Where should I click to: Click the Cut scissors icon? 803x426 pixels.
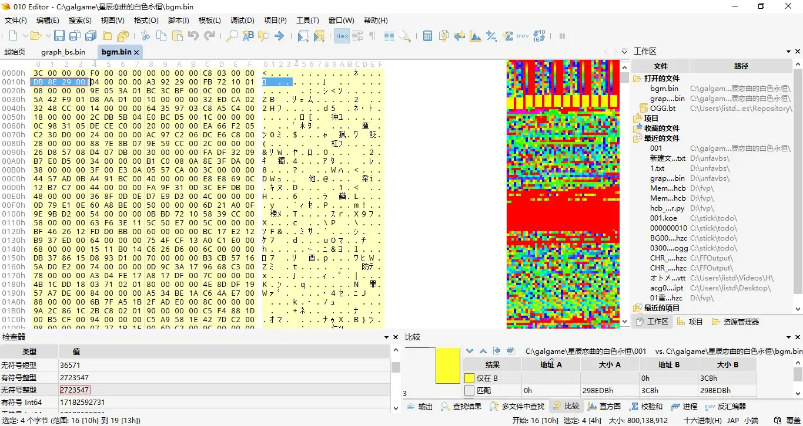145,36
